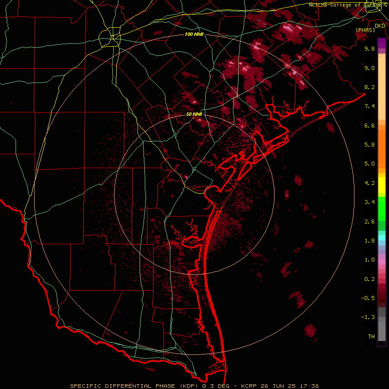Screen dimensions: 389x389
Task: Select the 0.2 value on the scale
Action: [370, 279]
